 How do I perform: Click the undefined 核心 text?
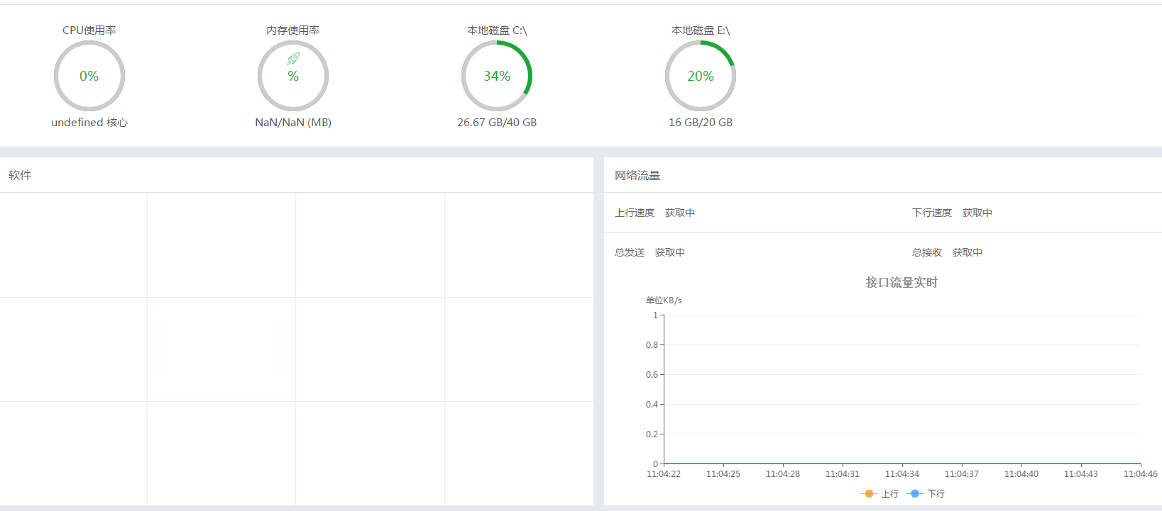pos(89,123)
